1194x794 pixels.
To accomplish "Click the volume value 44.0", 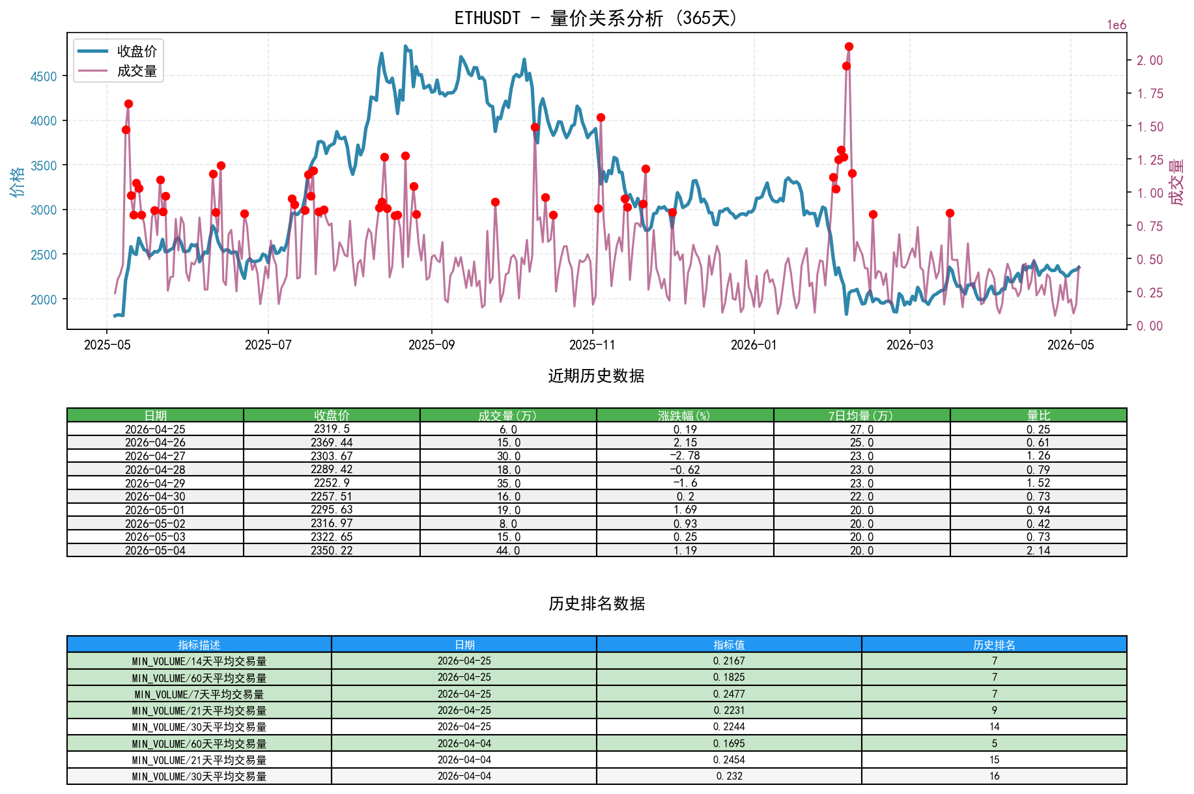I will (508, 551).
